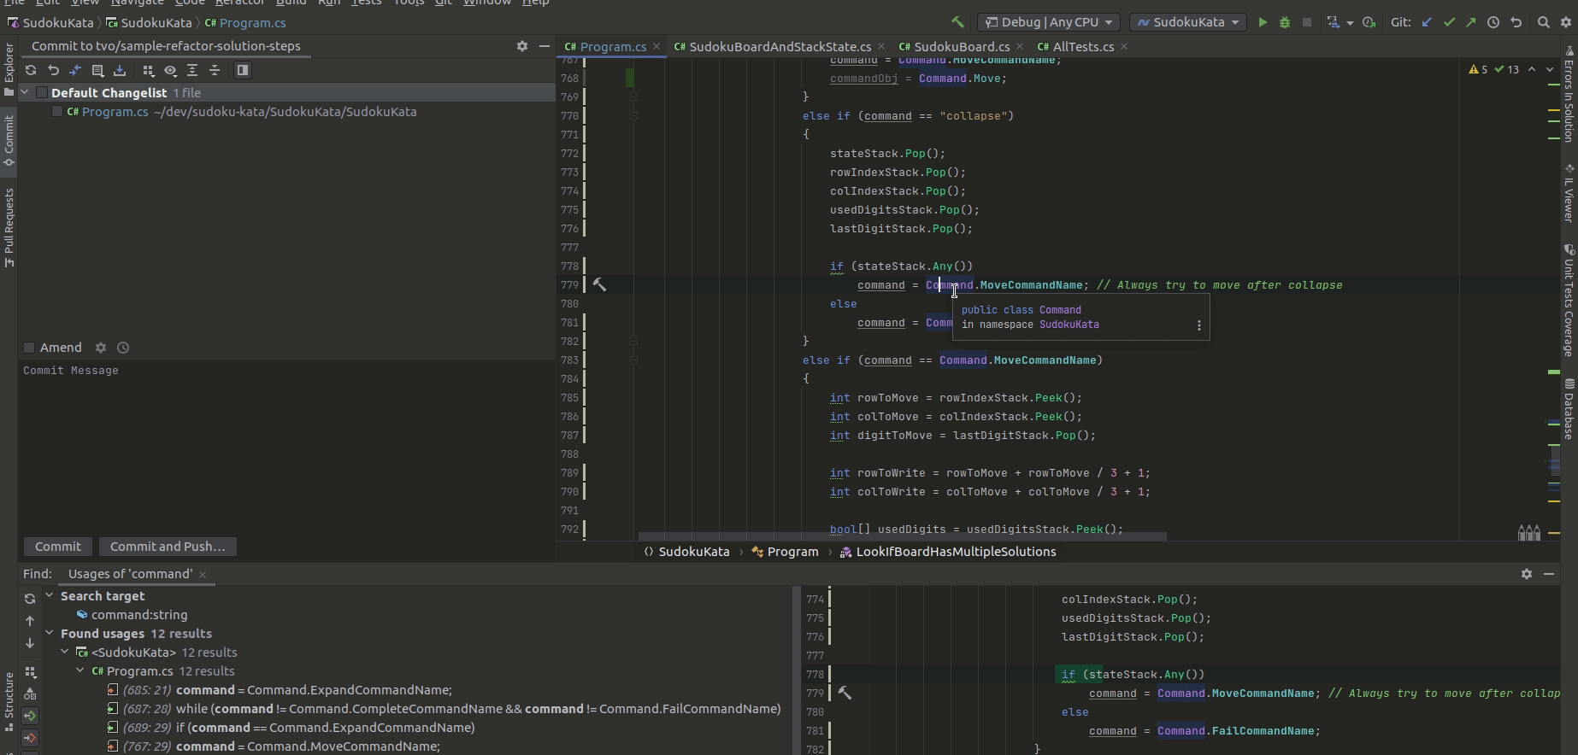Click the Commit and Push button
This screenshot has height=755, width=1578.
coord(168,547)
